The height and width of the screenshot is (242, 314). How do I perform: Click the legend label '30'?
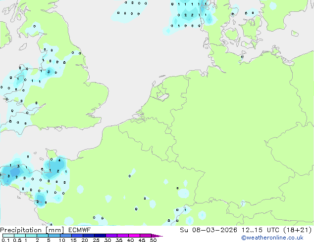click(108, 240)
